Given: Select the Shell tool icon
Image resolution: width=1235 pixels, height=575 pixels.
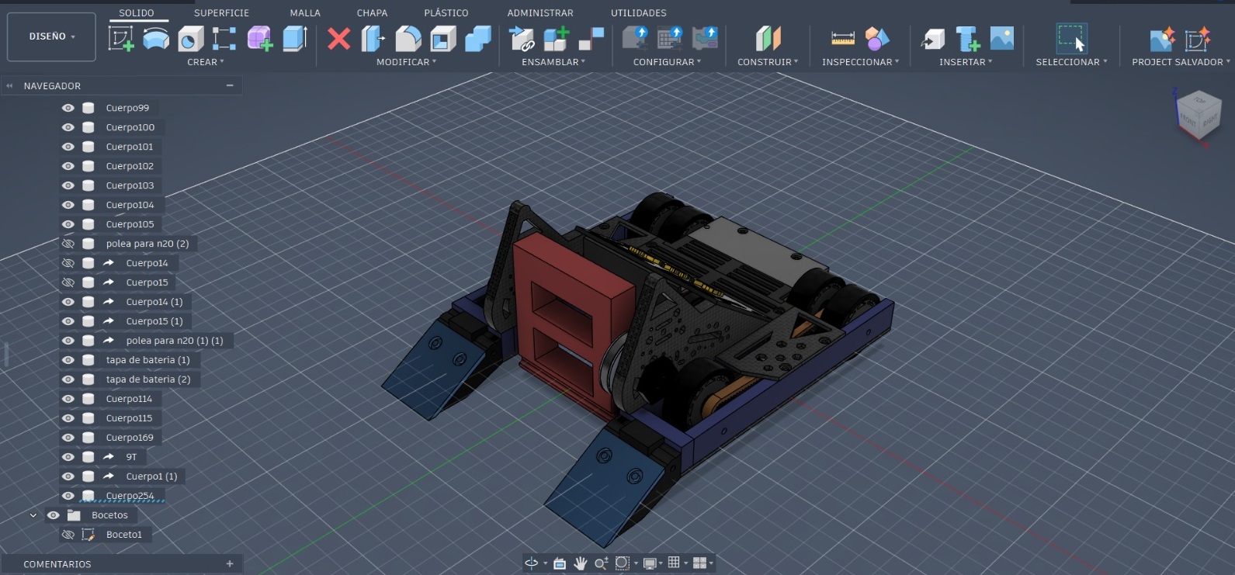Looking at the screenshot, I should coord(443,38).
